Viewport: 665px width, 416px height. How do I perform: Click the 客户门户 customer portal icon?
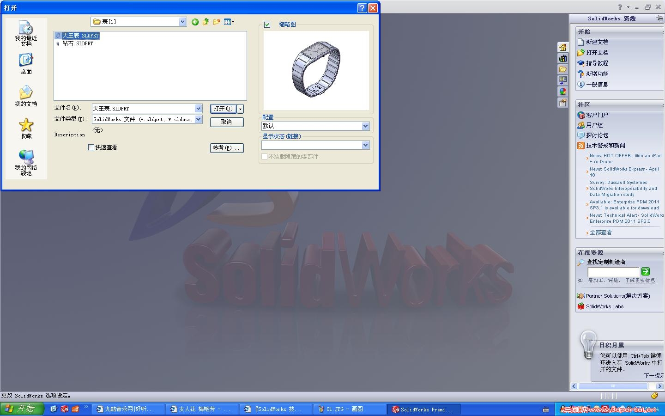coord(581,115)
